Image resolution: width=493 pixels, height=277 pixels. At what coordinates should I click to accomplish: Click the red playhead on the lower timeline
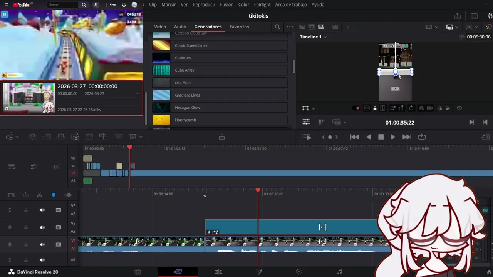tap(258, 190)
